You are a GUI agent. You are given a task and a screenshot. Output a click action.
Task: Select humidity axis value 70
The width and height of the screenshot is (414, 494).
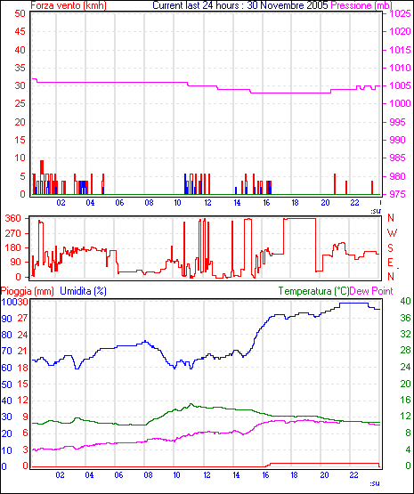click(x=6, y=351)
